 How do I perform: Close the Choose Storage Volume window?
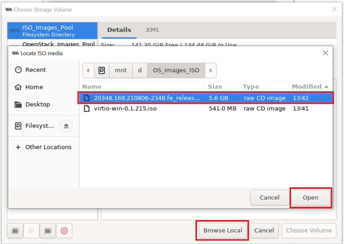coord(334,9)
